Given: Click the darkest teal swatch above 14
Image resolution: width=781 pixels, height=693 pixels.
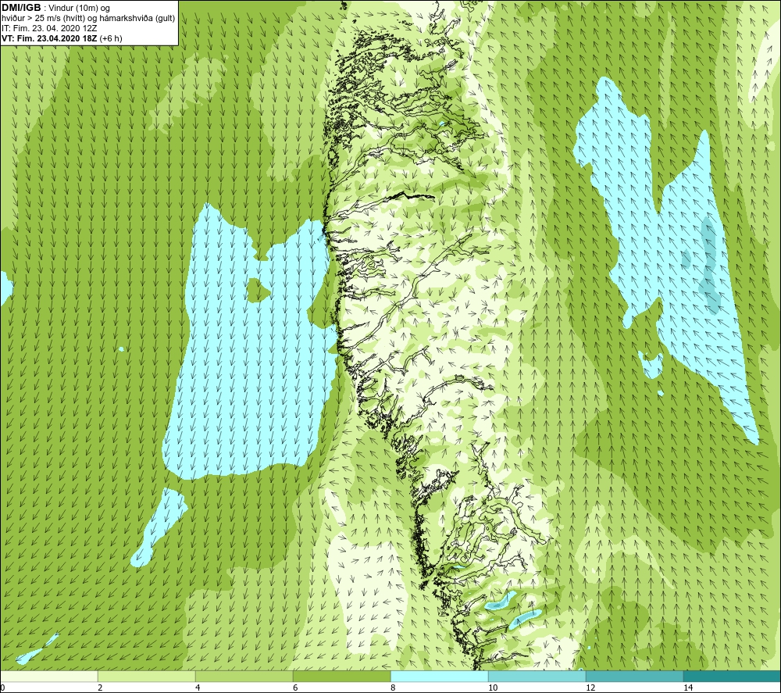Looking at the screenshot, I should [x=733, y=676].
